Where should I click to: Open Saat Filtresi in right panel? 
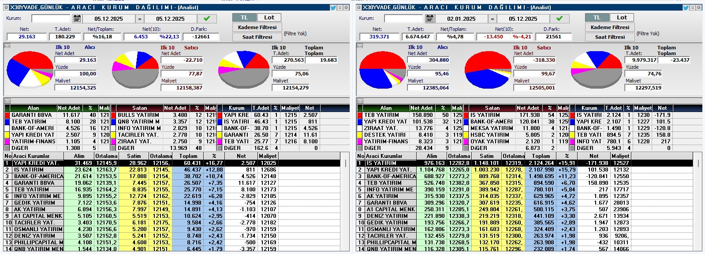coord(610,37)
